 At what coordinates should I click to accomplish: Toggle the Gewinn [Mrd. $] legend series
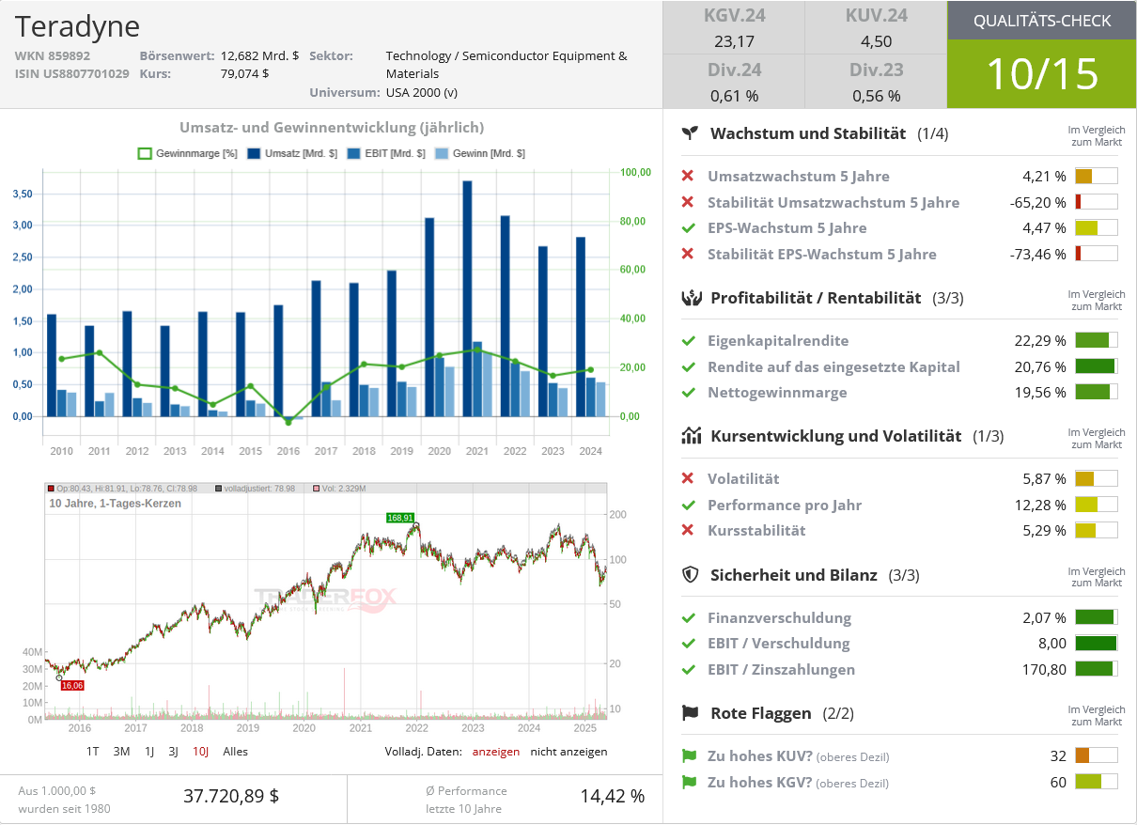479,153
